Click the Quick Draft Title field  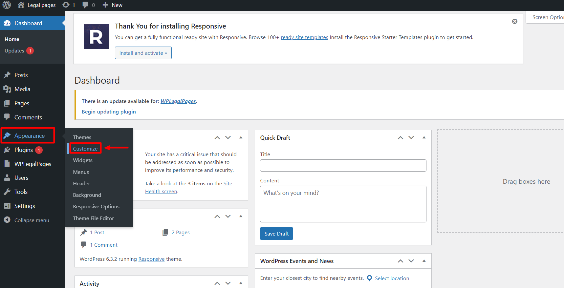343,166
